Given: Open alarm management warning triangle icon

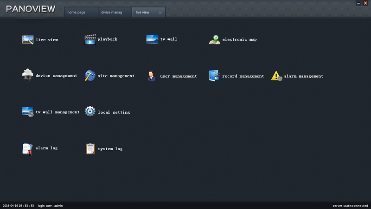Looking at the screenshot, I should (276, 76).
